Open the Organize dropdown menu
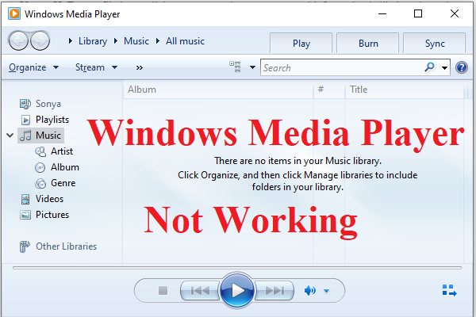 point(33,67)
